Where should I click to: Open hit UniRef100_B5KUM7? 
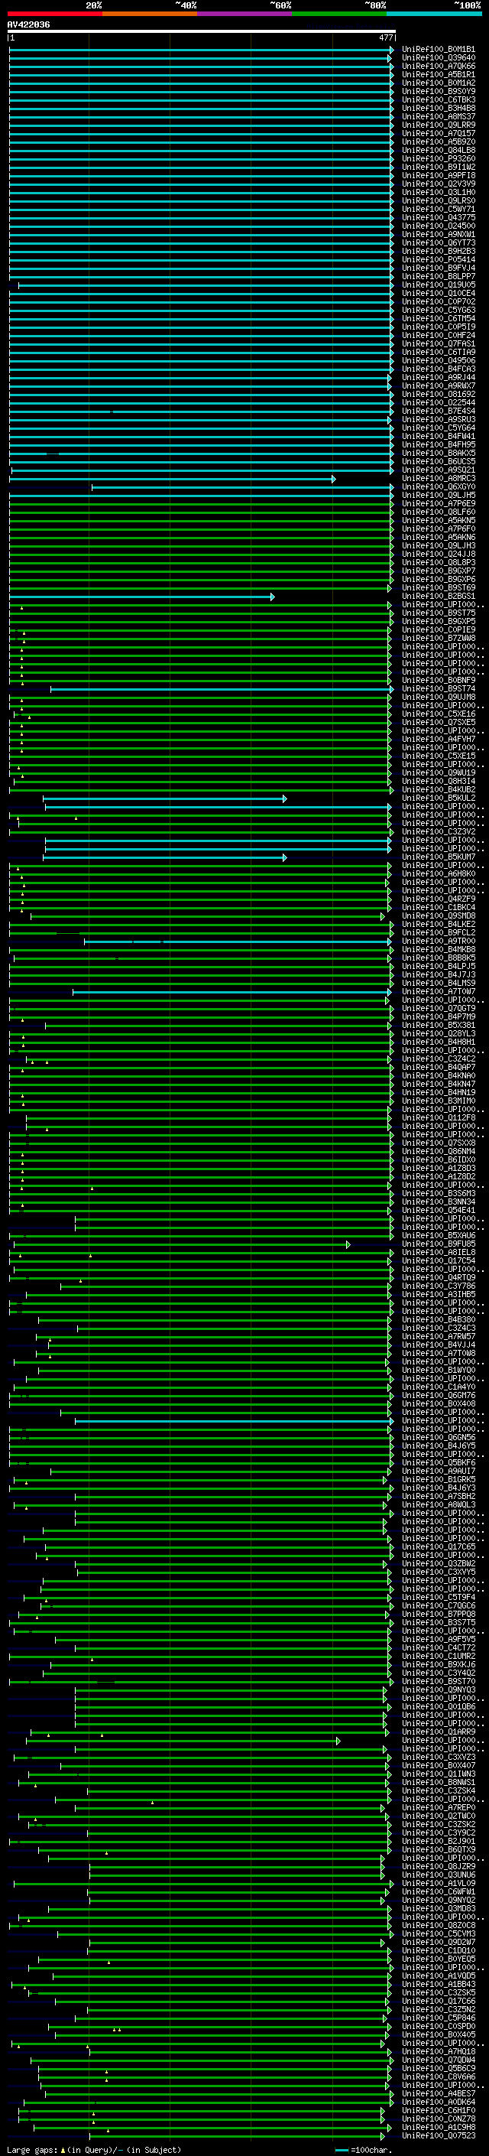pyautogui.click(x=439, y=857)
